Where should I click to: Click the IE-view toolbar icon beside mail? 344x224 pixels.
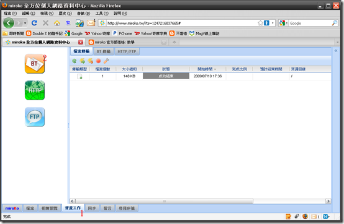coord(79,23)
